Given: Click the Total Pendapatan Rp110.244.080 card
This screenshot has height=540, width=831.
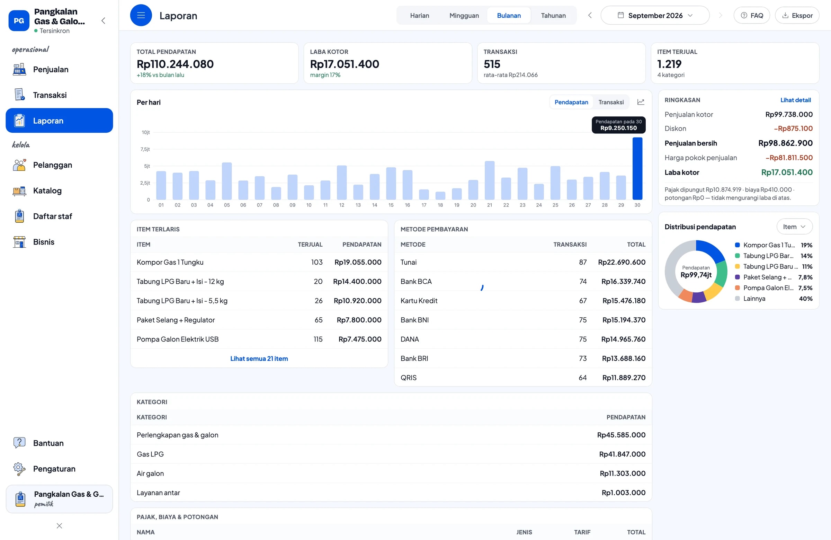Looking at the screenshot, I should (x=214, y=63).
